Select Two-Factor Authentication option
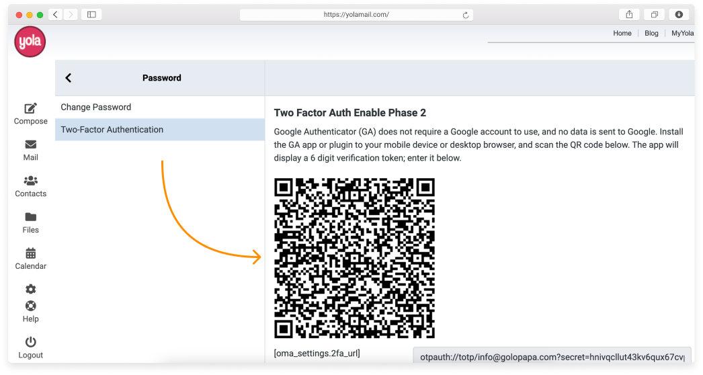Image resolution: width=703 pixels, height=375 pixels. 112,130
